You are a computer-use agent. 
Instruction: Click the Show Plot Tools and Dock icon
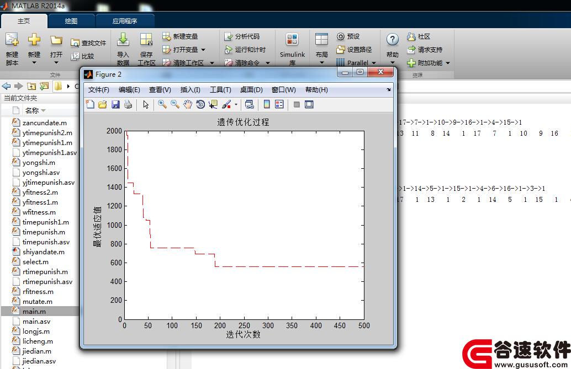tap(309, 104)
